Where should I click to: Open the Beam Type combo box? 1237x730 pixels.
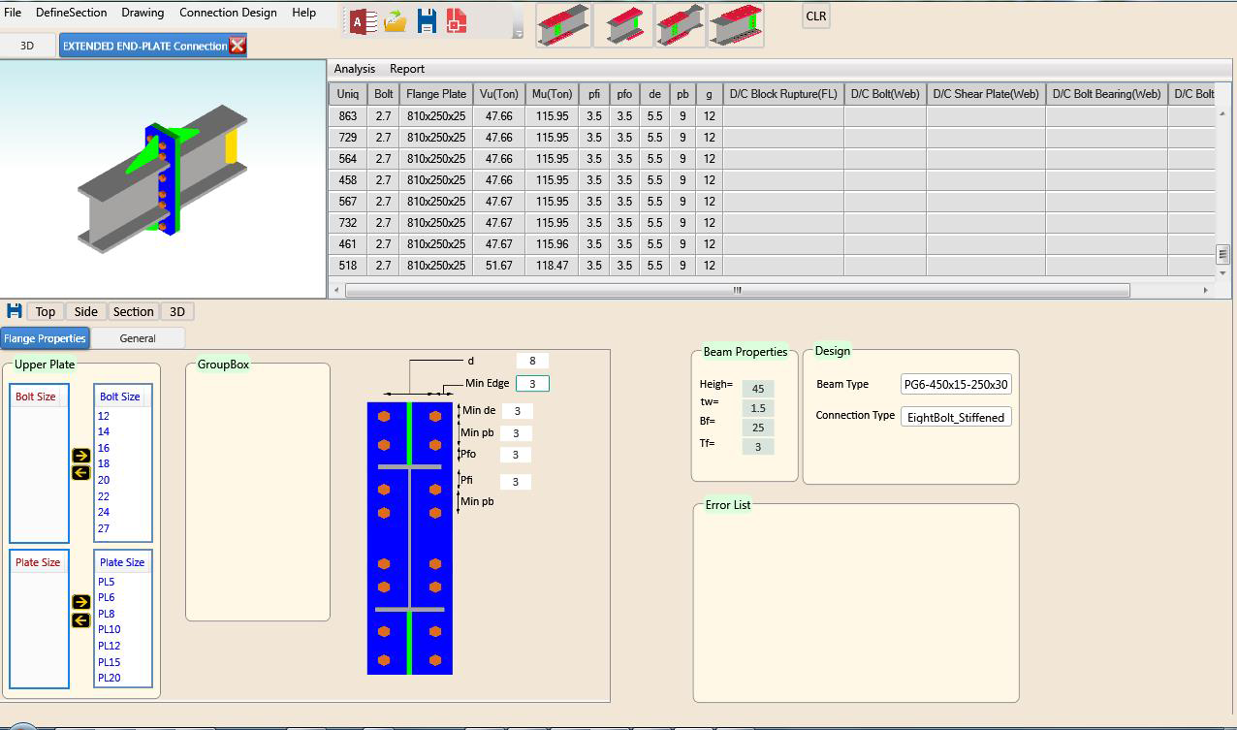[x=956, y=384]
